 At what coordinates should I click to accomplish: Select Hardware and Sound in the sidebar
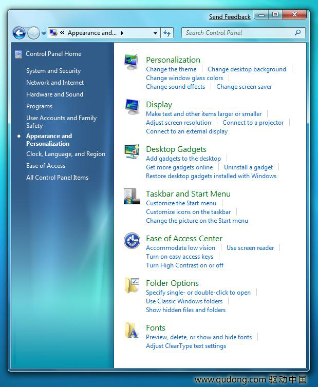54,94
